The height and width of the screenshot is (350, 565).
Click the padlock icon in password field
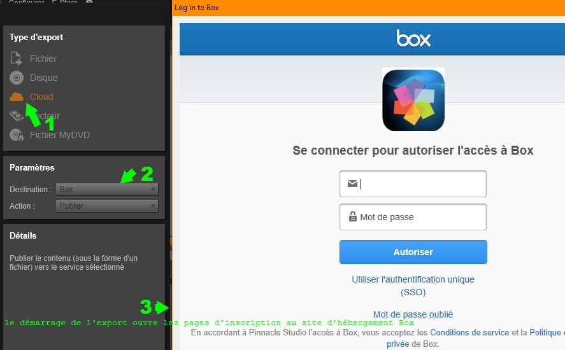[x=353, y=216]
